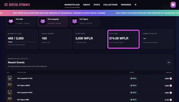
Task: Click the Recent Events heading
Action: [16, 62]
